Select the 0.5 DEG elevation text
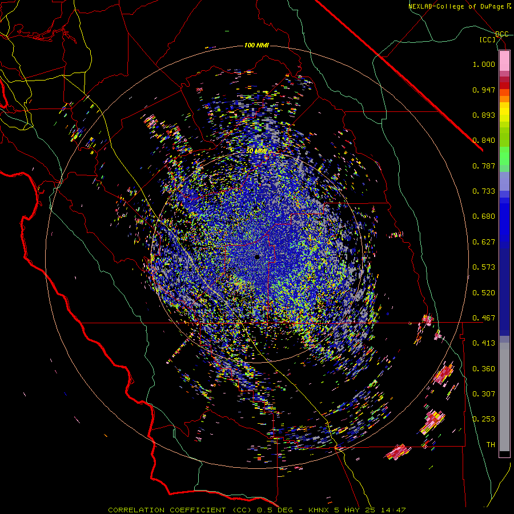This screenshot has width=514, height=514. (x=275, y=510)
